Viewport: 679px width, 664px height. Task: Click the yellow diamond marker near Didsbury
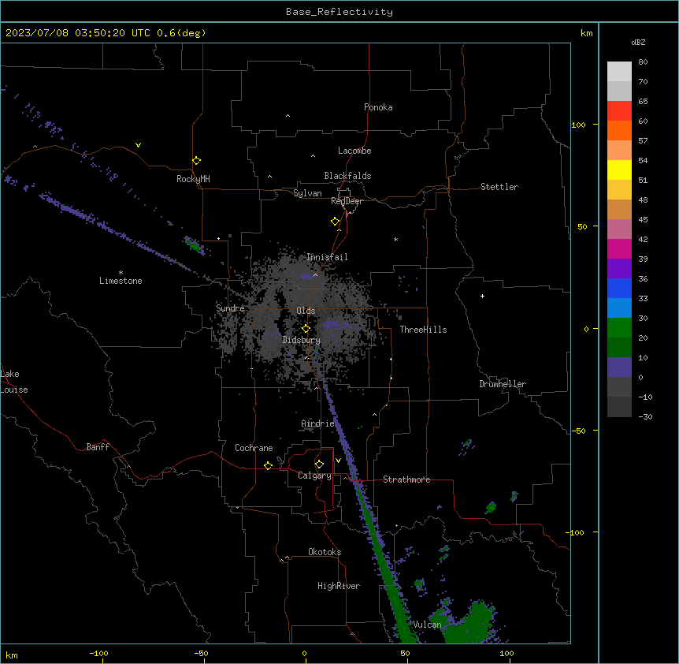click(x=306, y=329)
